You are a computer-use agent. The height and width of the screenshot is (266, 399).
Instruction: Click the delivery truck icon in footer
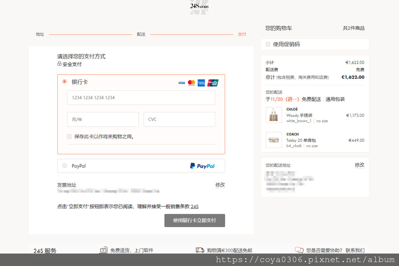click(x=200, y=250)
